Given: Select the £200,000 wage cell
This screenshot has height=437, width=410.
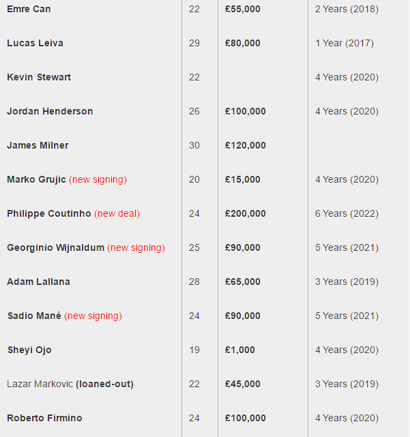Looking at the screenshot, I should click(246, 214).
